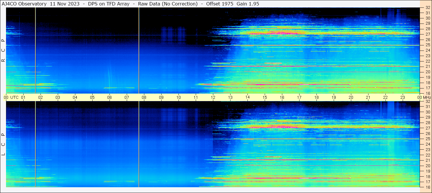
Task: Click the 22 MHz label on the LCP frequency scale
Action: click(427, 155)
